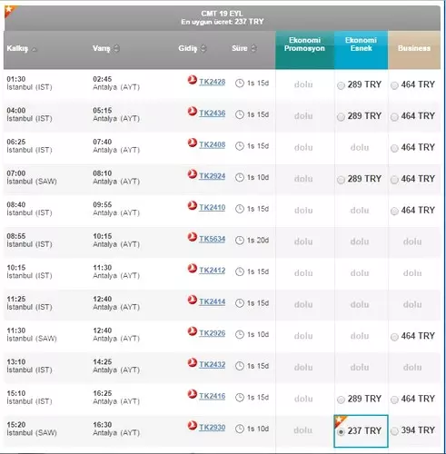Sort by the Gidiş column arrows
The height and width of the screenshot is (454, 446).
point(203,48)
